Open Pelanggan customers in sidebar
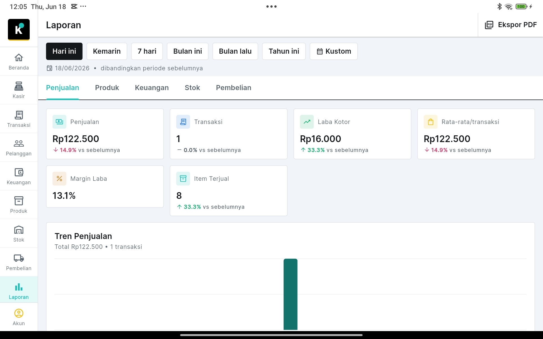The height and width of the screenshot is (339, 543). tap(19, 147)
